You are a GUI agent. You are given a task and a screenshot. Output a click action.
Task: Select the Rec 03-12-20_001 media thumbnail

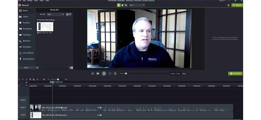(45, 27)
